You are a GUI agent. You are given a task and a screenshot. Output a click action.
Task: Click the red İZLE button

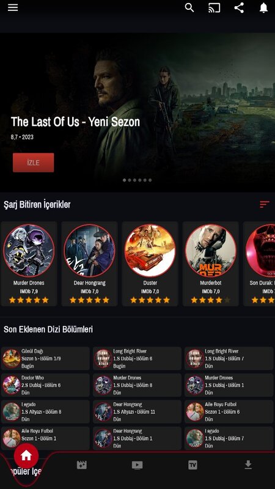click(34, 163)
